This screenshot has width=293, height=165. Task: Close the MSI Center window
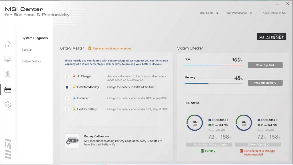288,4
